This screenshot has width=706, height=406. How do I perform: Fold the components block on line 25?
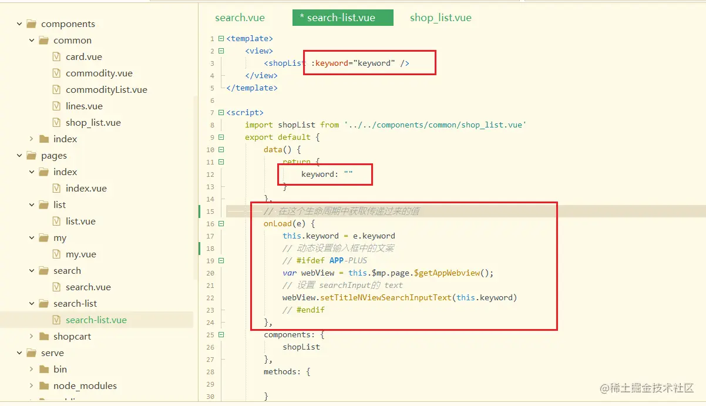tap(221, 335)
